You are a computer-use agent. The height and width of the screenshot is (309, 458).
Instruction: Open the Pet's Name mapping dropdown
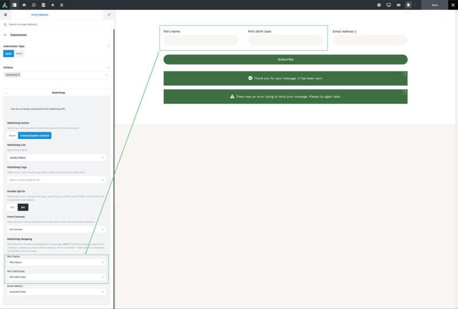pos(57,262)
